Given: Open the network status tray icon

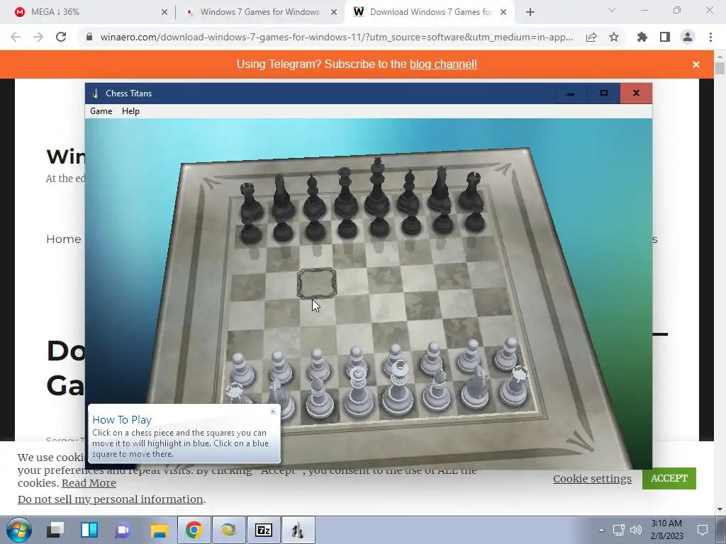Looking at the screenshot, I should click(618, 530).
